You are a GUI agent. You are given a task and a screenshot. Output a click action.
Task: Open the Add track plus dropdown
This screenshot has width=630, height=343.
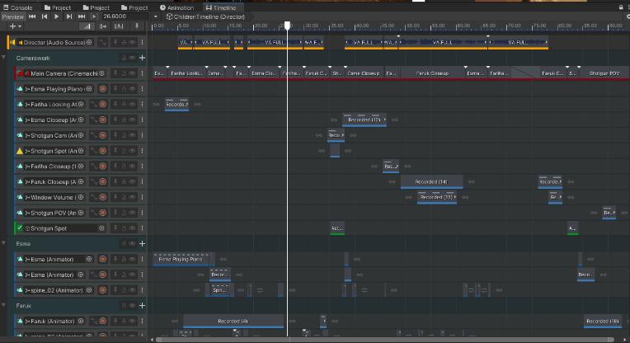(15, 26)
